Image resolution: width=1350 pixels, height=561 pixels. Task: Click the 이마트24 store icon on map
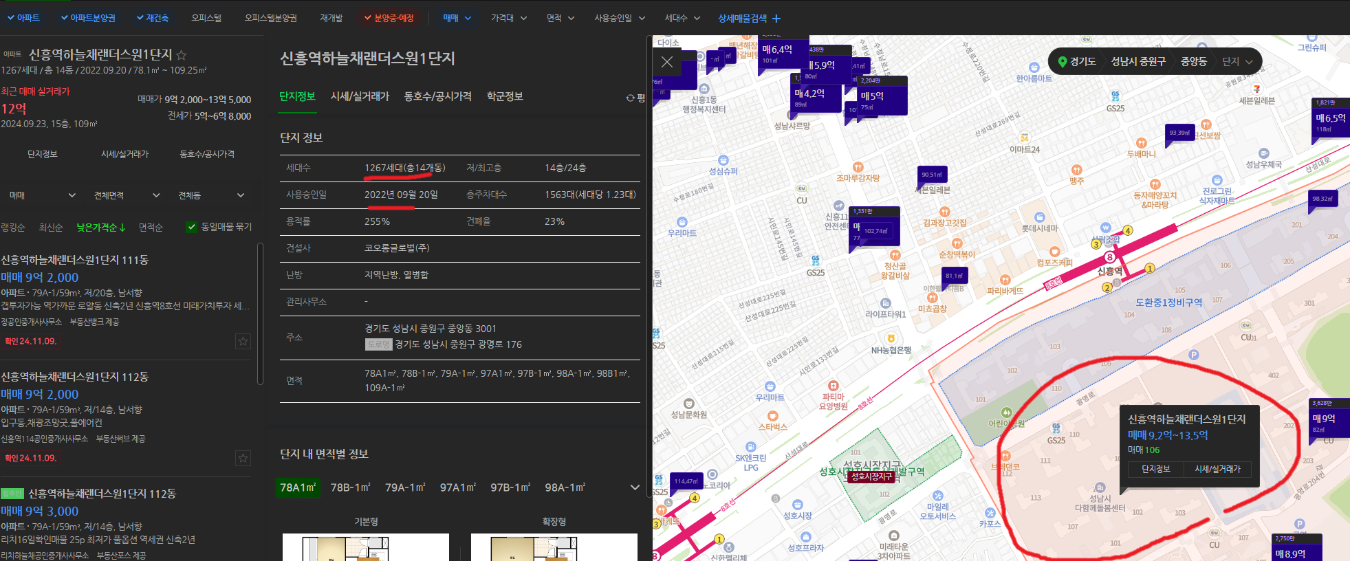tap(1024, 138)
